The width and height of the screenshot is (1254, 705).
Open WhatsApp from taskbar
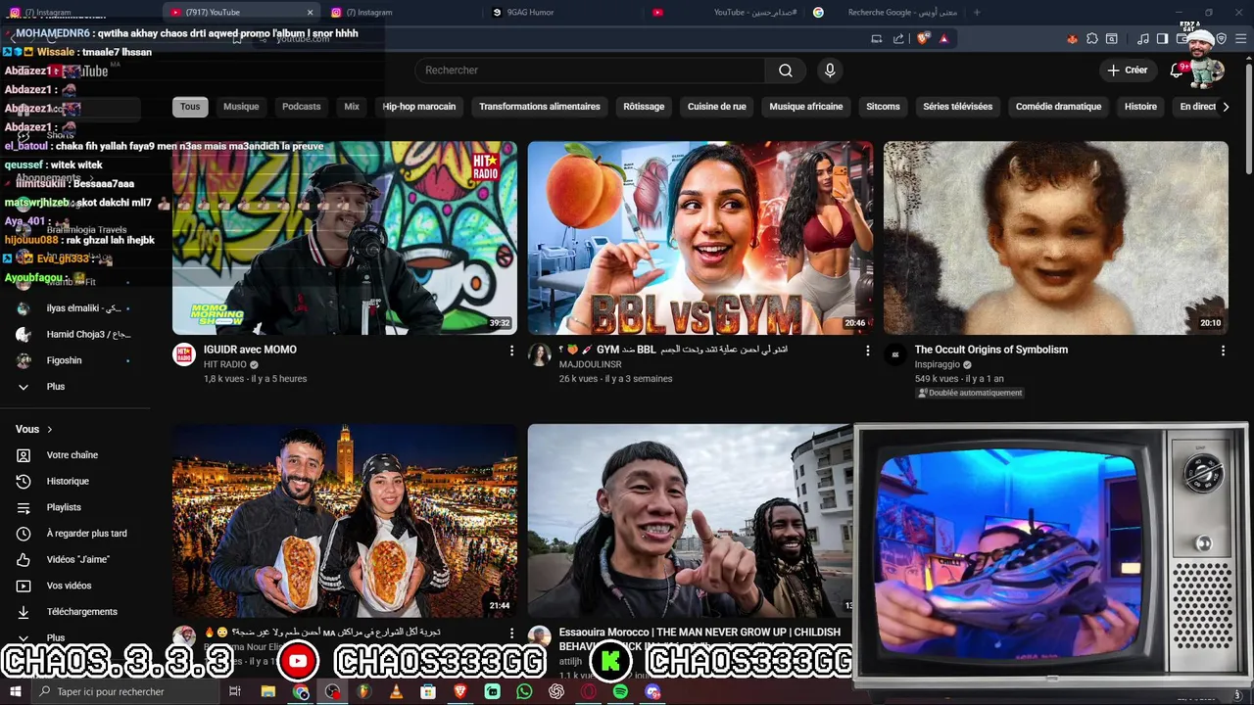point(524,691)
